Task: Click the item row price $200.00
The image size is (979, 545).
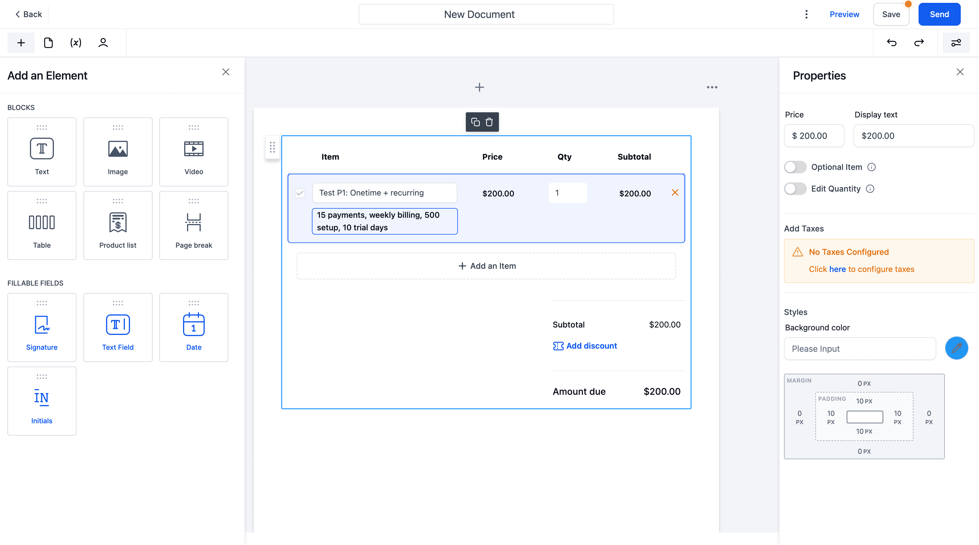Action: click(498, 194)
